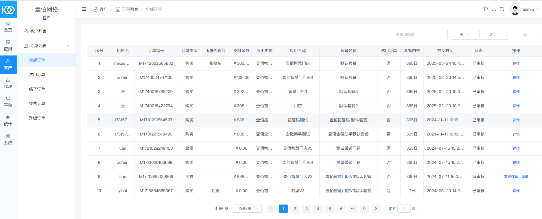The image size is (542, 219).
Task: Open the column grid view dropdown
Action: (465, 34)
